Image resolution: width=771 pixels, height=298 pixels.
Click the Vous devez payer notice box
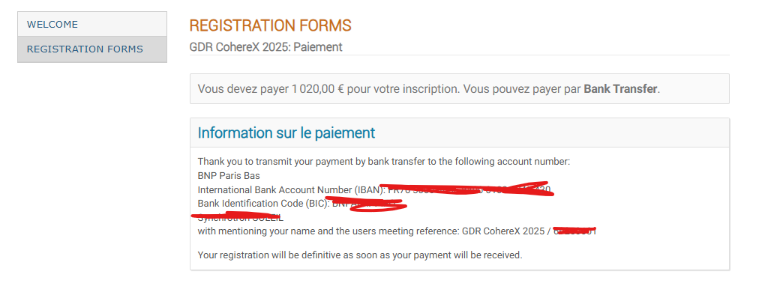point(459,89)
